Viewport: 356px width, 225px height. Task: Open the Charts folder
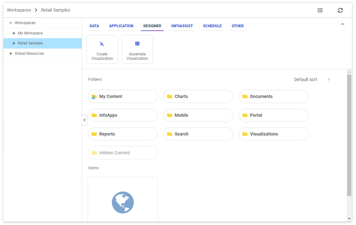click(198, 96)
